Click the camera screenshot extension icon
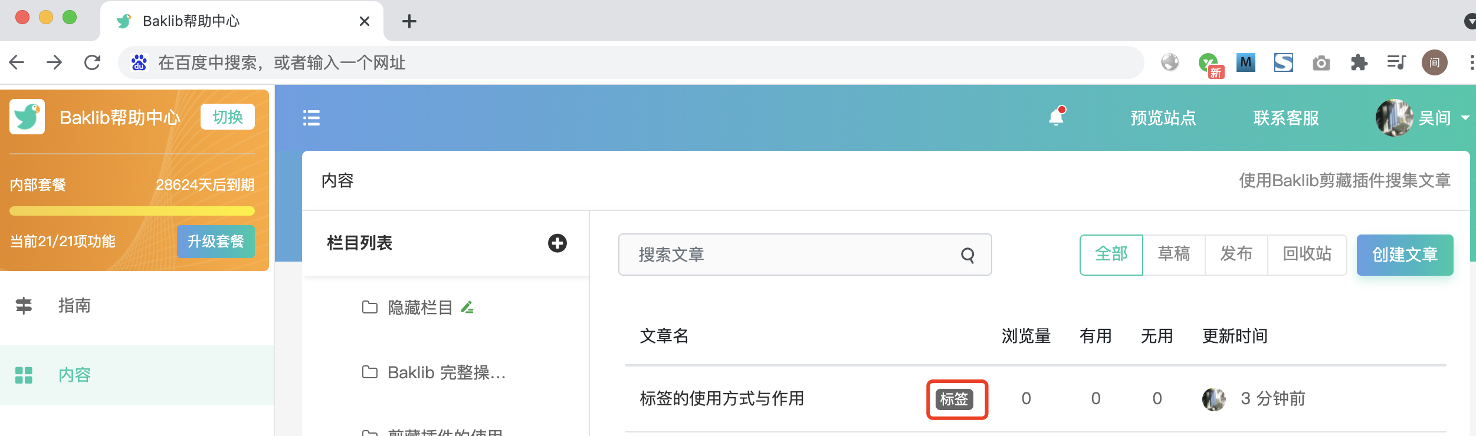The image size is (1476, 436). pyautogui.click(x=1321, y=62)
